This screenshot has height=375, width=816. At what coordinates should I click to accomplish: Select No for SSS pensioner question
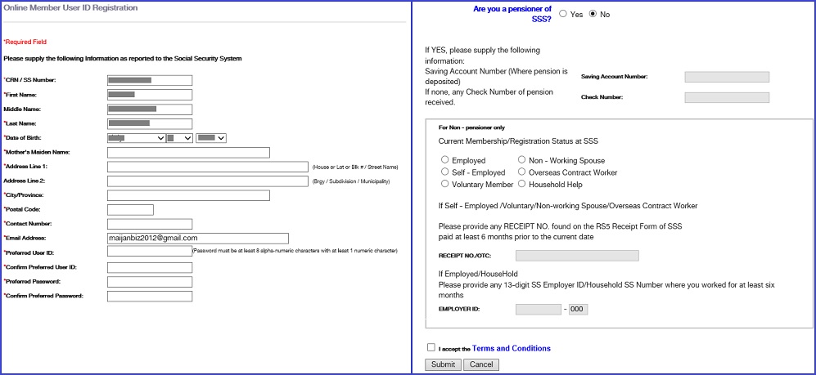[x=593, y=14]
